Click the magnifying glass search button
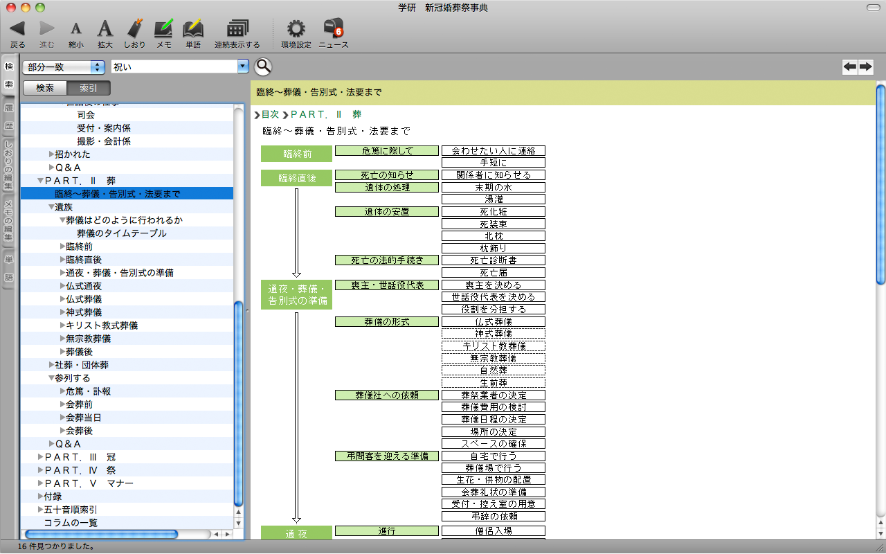 tap(263, 66)
